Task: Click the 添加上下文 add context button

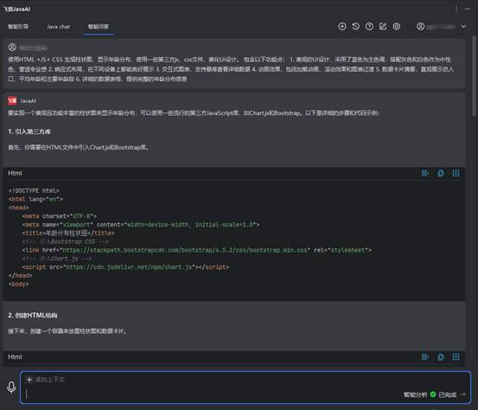Action: 46,380
